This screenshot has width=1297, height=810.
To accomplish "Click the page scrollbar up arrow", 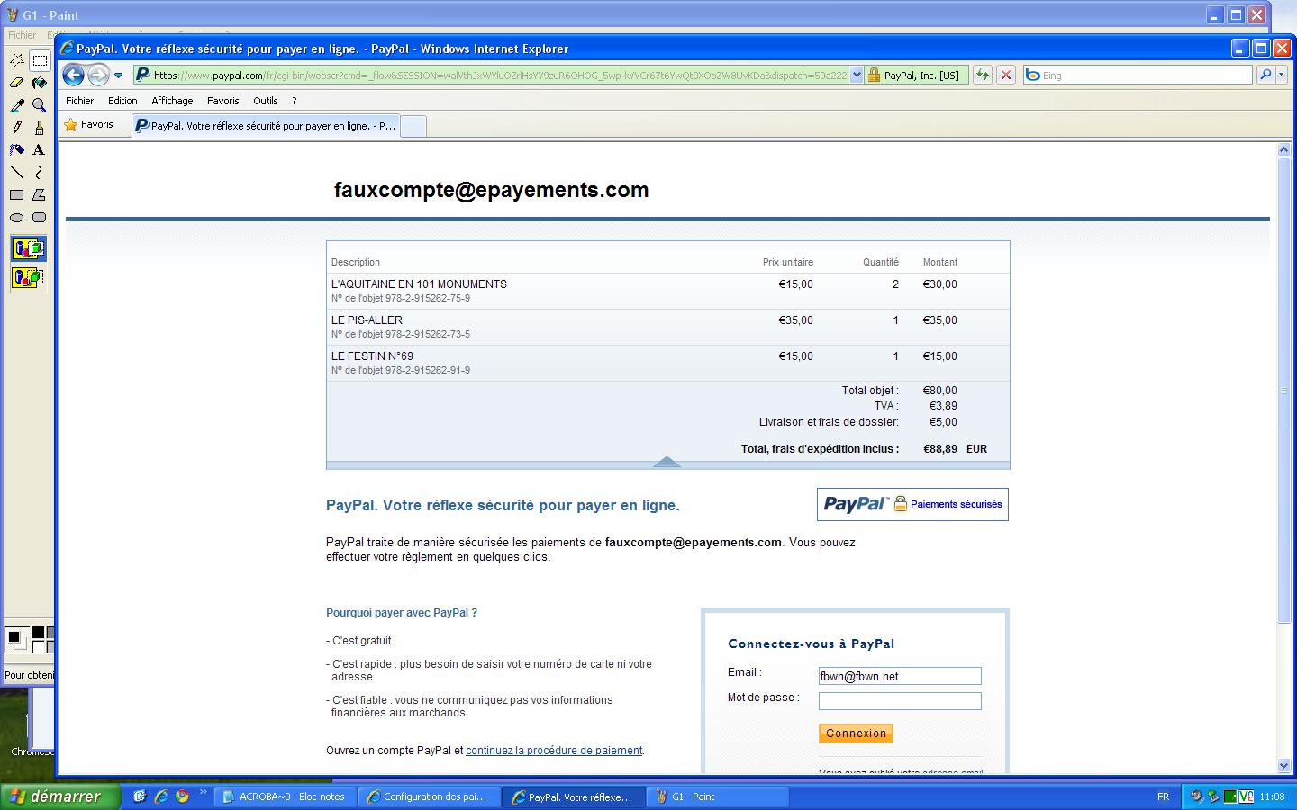I will (1284, 150).
